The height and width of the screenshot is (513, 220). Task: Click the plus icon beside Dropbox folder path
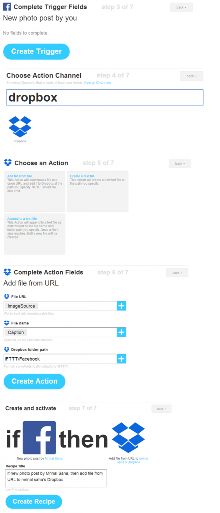[121, 359]
